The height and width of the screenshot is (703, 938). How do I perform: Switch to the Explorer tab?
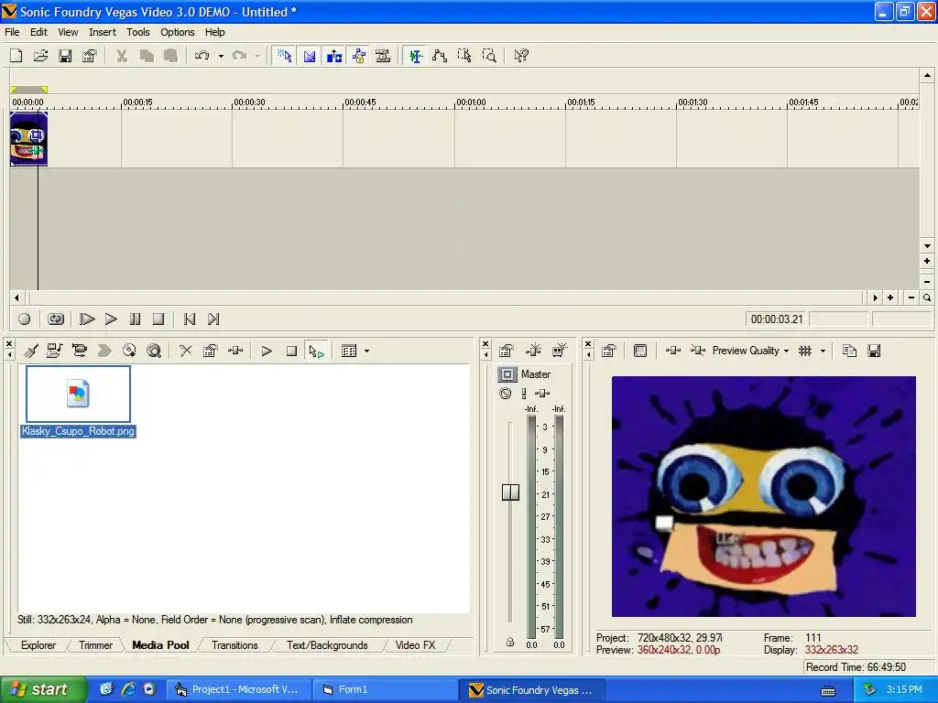click(x=38, y=645)
